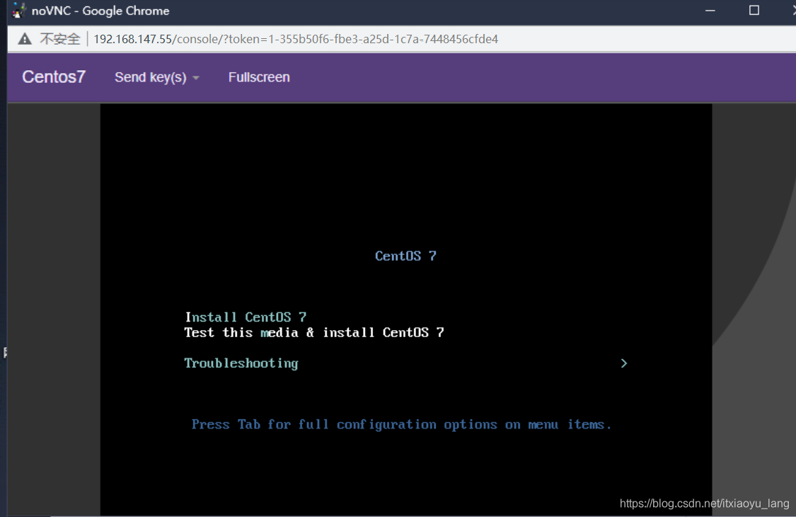Click the Press Tab configuration hint text
Viewport: 796px width, 517px height.
tap(402, 424)
